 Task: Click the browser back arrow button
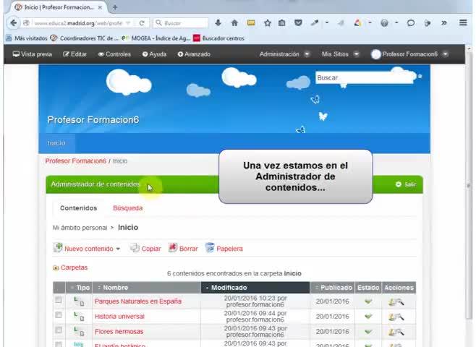click(13, 23)
